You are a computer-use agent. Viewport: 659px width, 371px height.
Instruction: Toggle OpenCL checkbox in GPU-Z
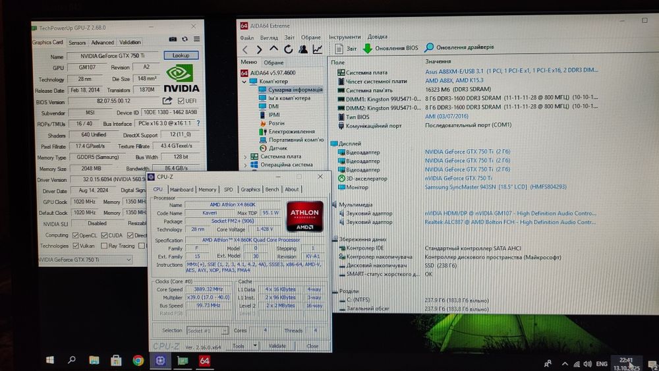pyautogui.click(x=76, y=235)
